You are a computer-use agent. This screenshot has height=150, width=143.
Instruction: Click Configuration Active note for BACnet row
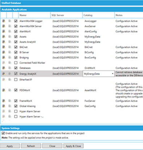126,47
